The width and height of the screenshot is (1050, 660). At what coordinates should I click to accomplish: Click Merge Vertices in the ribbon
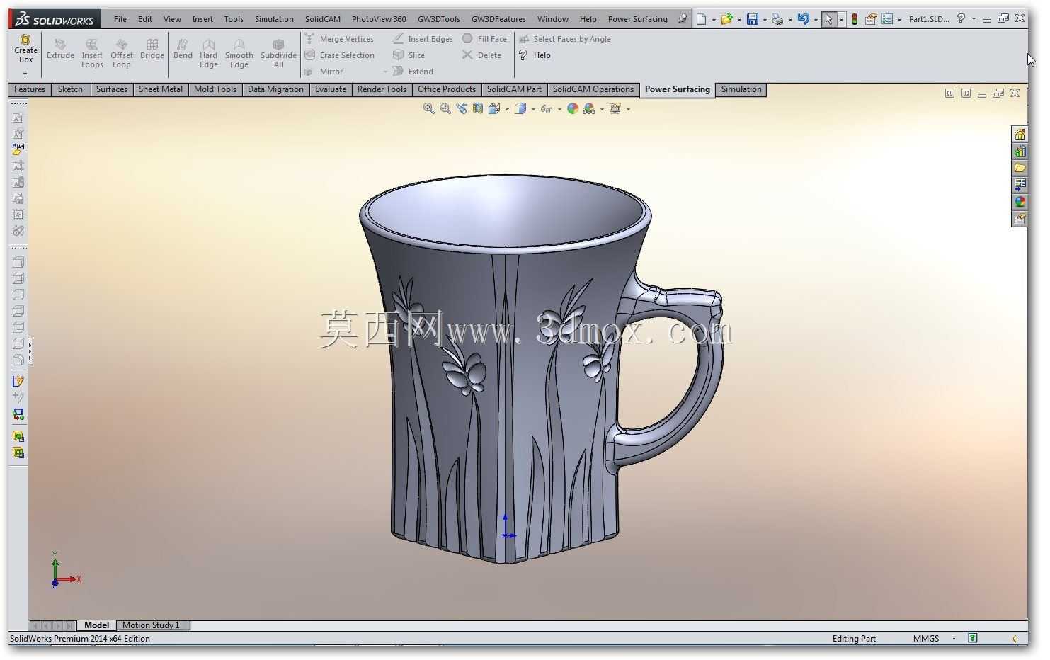(x=339, y=39)
